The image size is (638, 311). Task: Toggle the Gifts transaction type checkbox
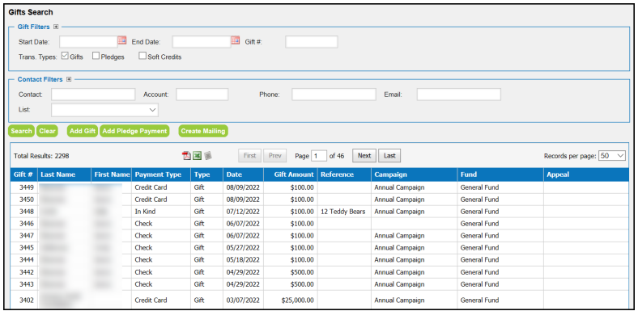(65, 56)
